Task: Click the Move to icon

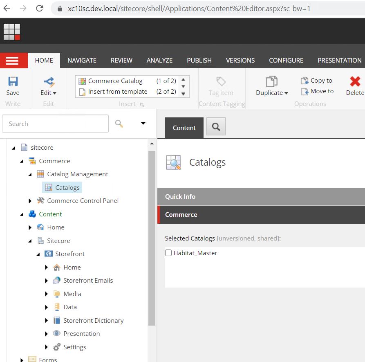Action: 305,91
